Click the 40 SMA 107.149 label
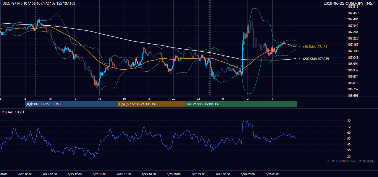Viewport: 378px width, 177px height. [x=313, y=47]
